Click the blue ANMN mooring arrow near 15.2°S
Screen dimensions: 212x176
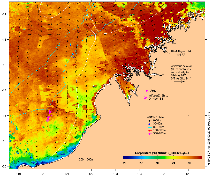click(70, 45)
